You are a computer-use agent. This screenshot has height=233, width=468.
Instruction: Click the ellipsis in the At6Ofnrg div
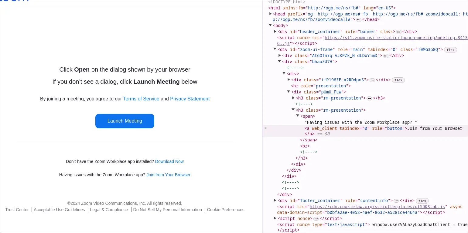[385, 56]
